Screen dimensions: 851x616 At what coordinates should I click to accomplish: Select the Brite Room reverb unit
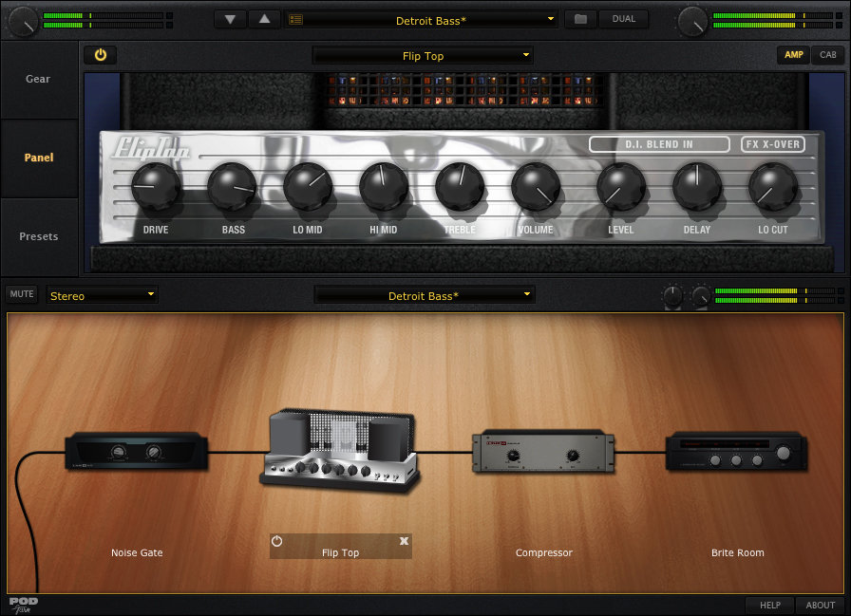(736, 451)
